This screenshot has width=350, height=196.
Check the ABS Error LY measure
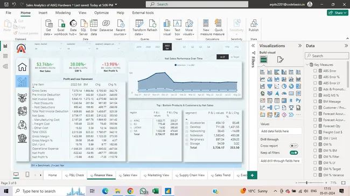(315, 83)
